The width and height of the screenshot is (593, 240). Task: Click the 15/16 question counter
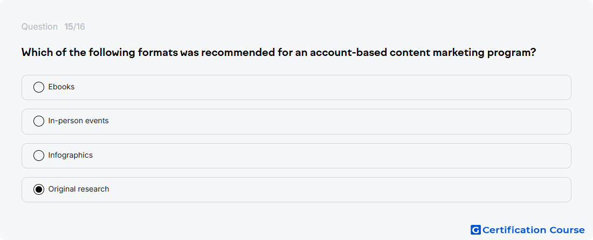pyautogui.click(x=74, y=27)
